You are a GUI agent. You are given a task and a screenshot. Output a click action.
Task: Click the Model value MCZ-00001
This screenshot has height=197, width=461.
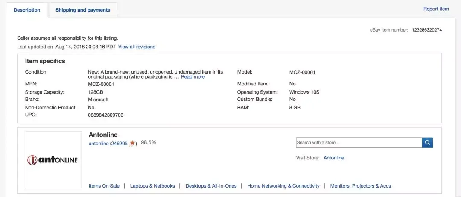click(302, 72)
